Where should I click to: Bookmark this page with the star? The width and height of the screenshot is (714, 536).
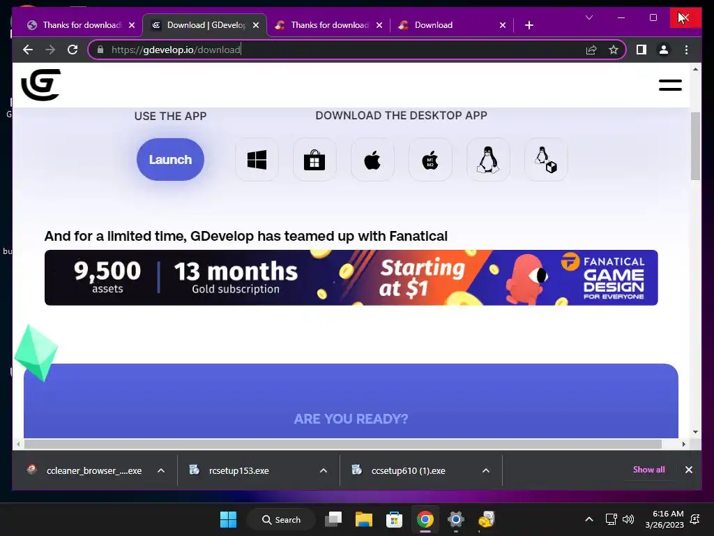tap(614, 50)
